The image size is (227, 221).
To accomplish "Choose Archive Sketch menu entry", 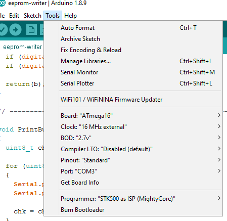I will (x=133, y=39).
